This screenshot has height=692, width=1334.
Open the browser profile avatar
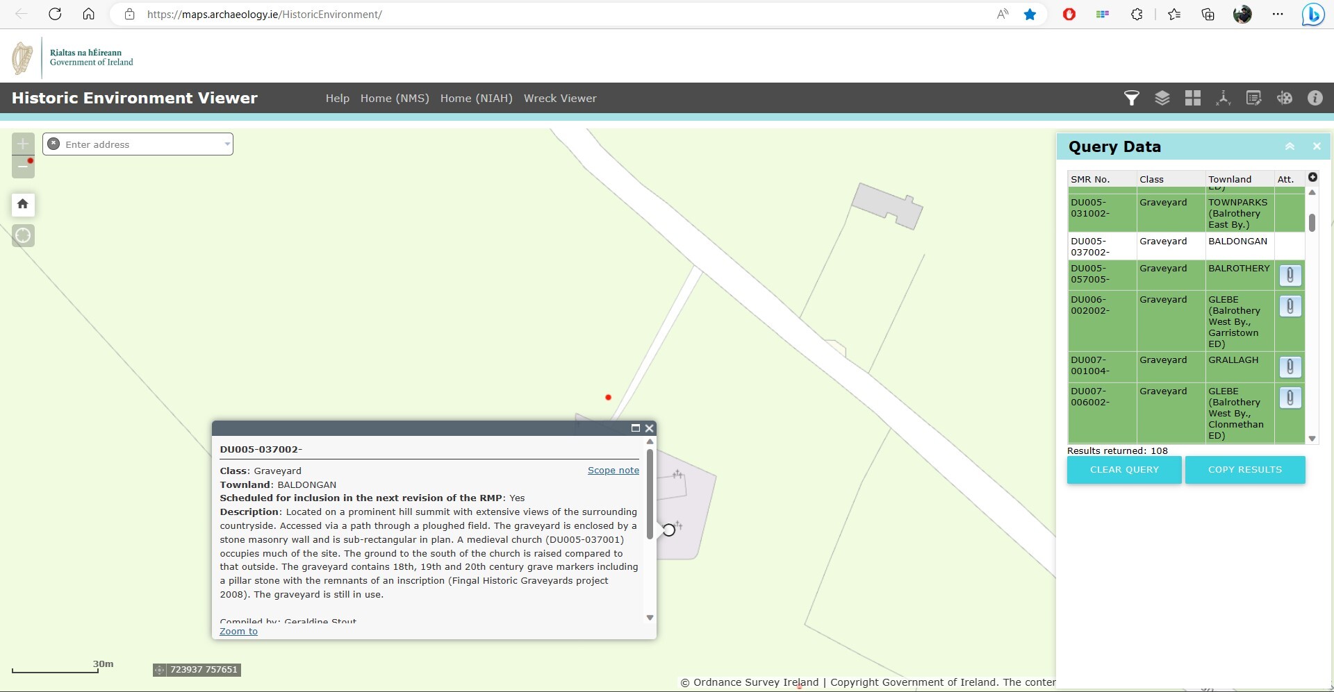1242,14
